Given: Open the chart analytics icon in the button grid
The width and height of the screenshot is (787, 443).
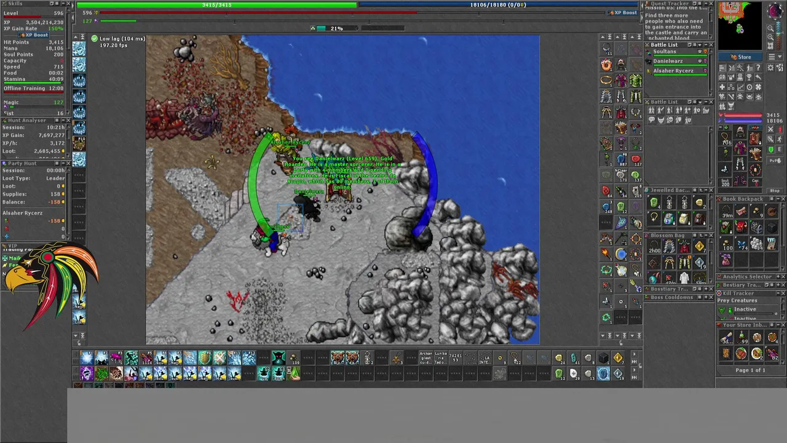Looking at the screenshot, I should [x=740, y=87].
